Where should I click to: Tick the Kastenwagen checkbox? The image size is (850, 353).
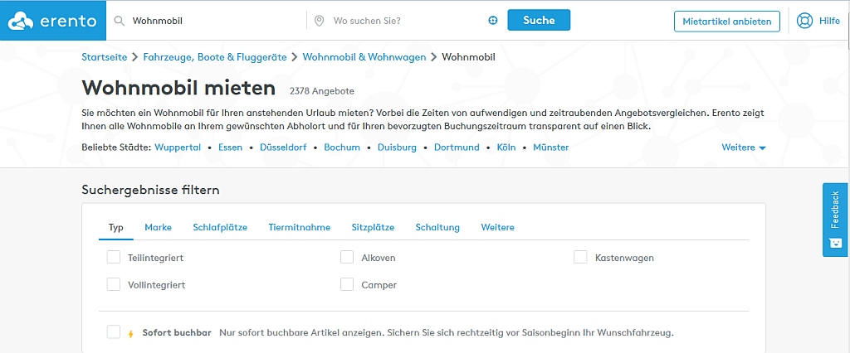[581, 258]
